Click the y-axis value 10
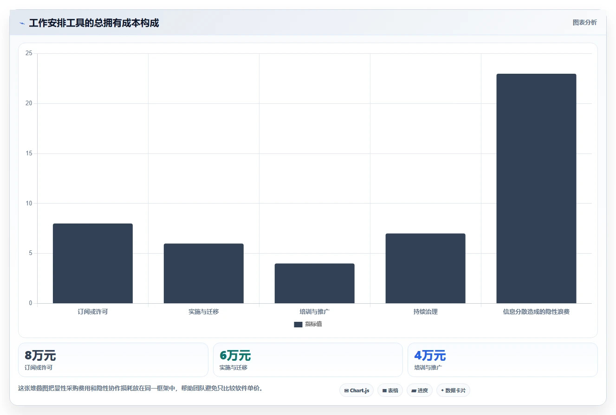The image size is (616, 415). point(29,203)
